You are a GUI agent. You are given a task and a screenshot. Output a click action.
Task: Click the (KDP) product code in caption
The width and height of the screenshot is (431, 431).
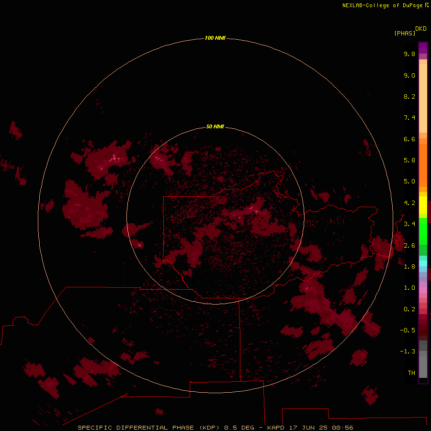tap(209, 428)
